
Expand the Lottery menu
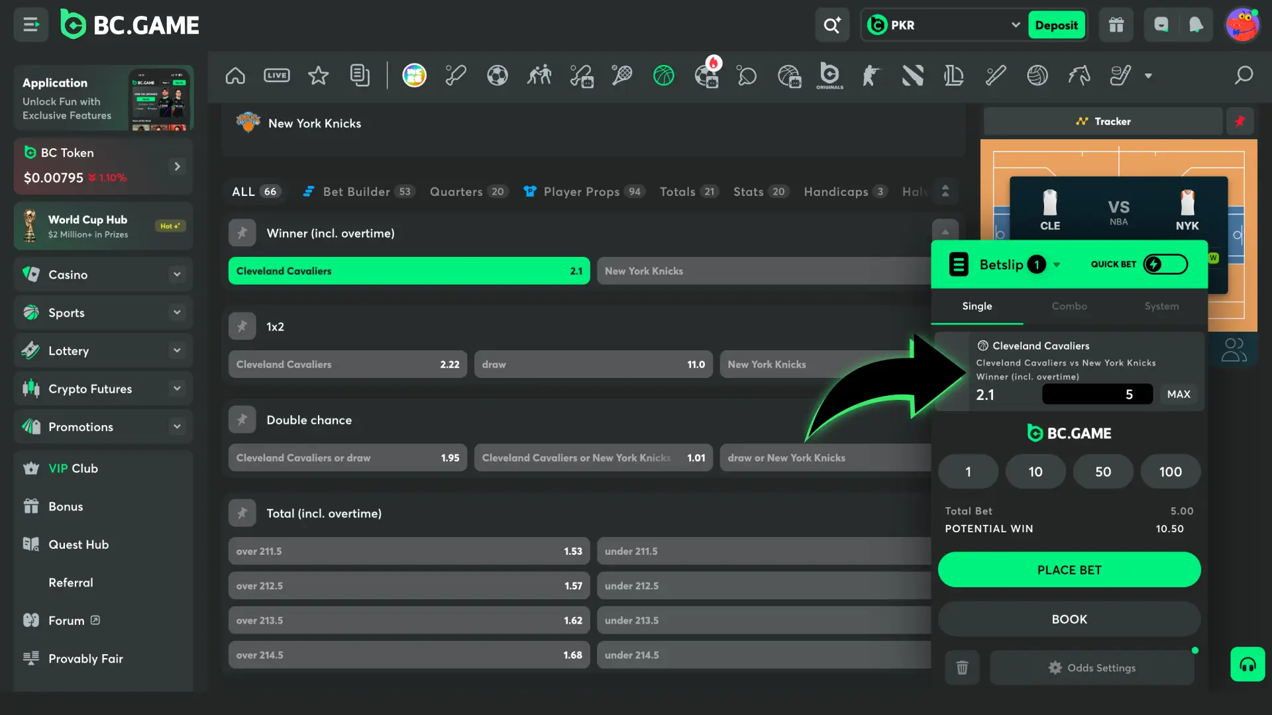pyautogui.click(x=177, y=350)
